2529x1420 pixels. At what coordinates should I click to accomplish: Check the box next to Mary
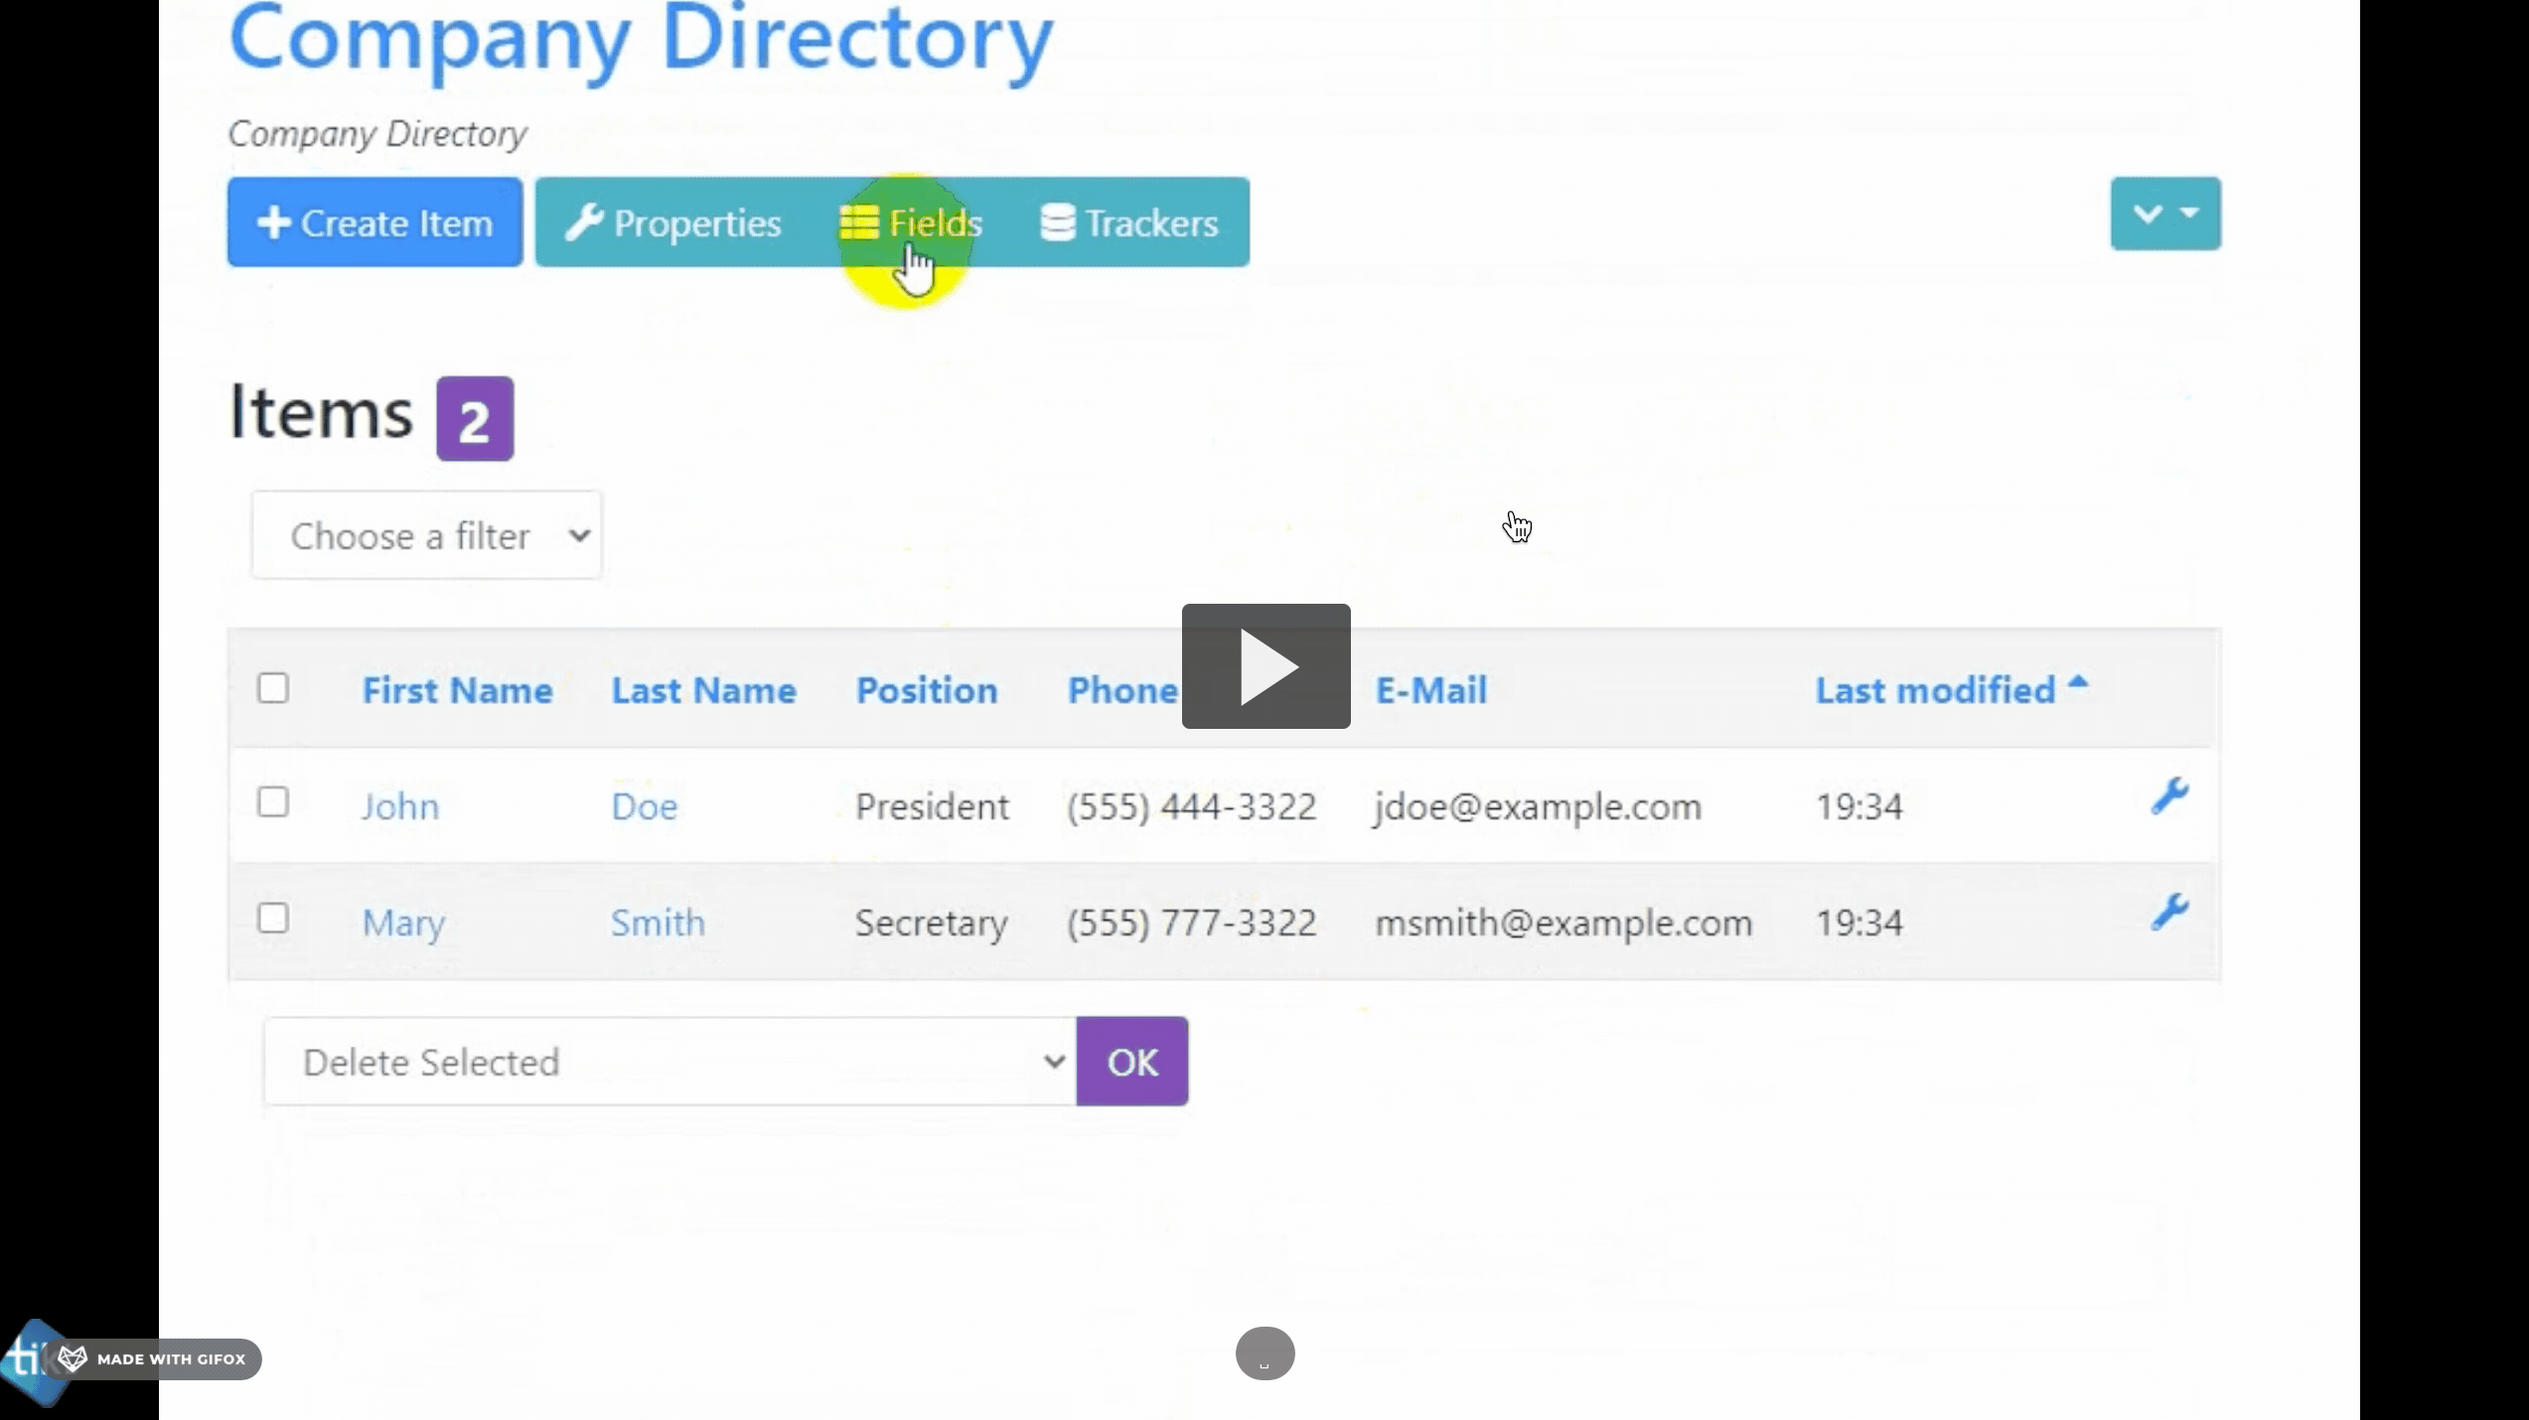(x=273, y=919)
